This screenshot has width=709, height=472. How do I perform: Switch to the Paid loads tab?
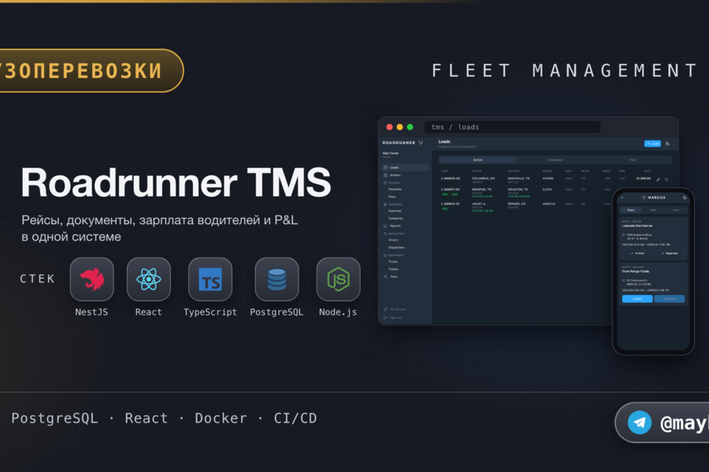click(633, 160)
